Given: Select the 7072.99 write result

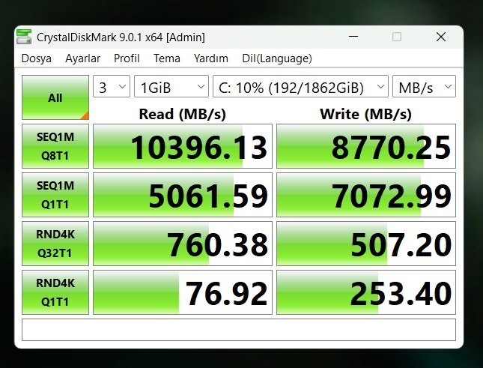Looking at the screenshot, I should click(x=366, y=195).
